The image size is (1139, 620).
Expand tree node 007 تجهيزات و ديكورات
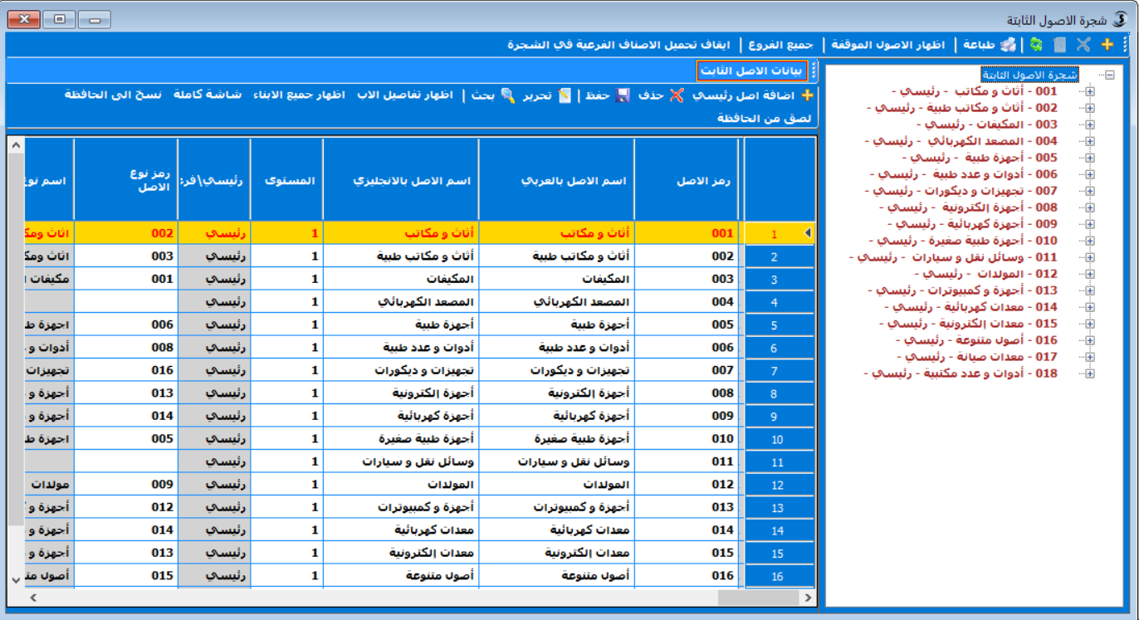(1090, 191)
